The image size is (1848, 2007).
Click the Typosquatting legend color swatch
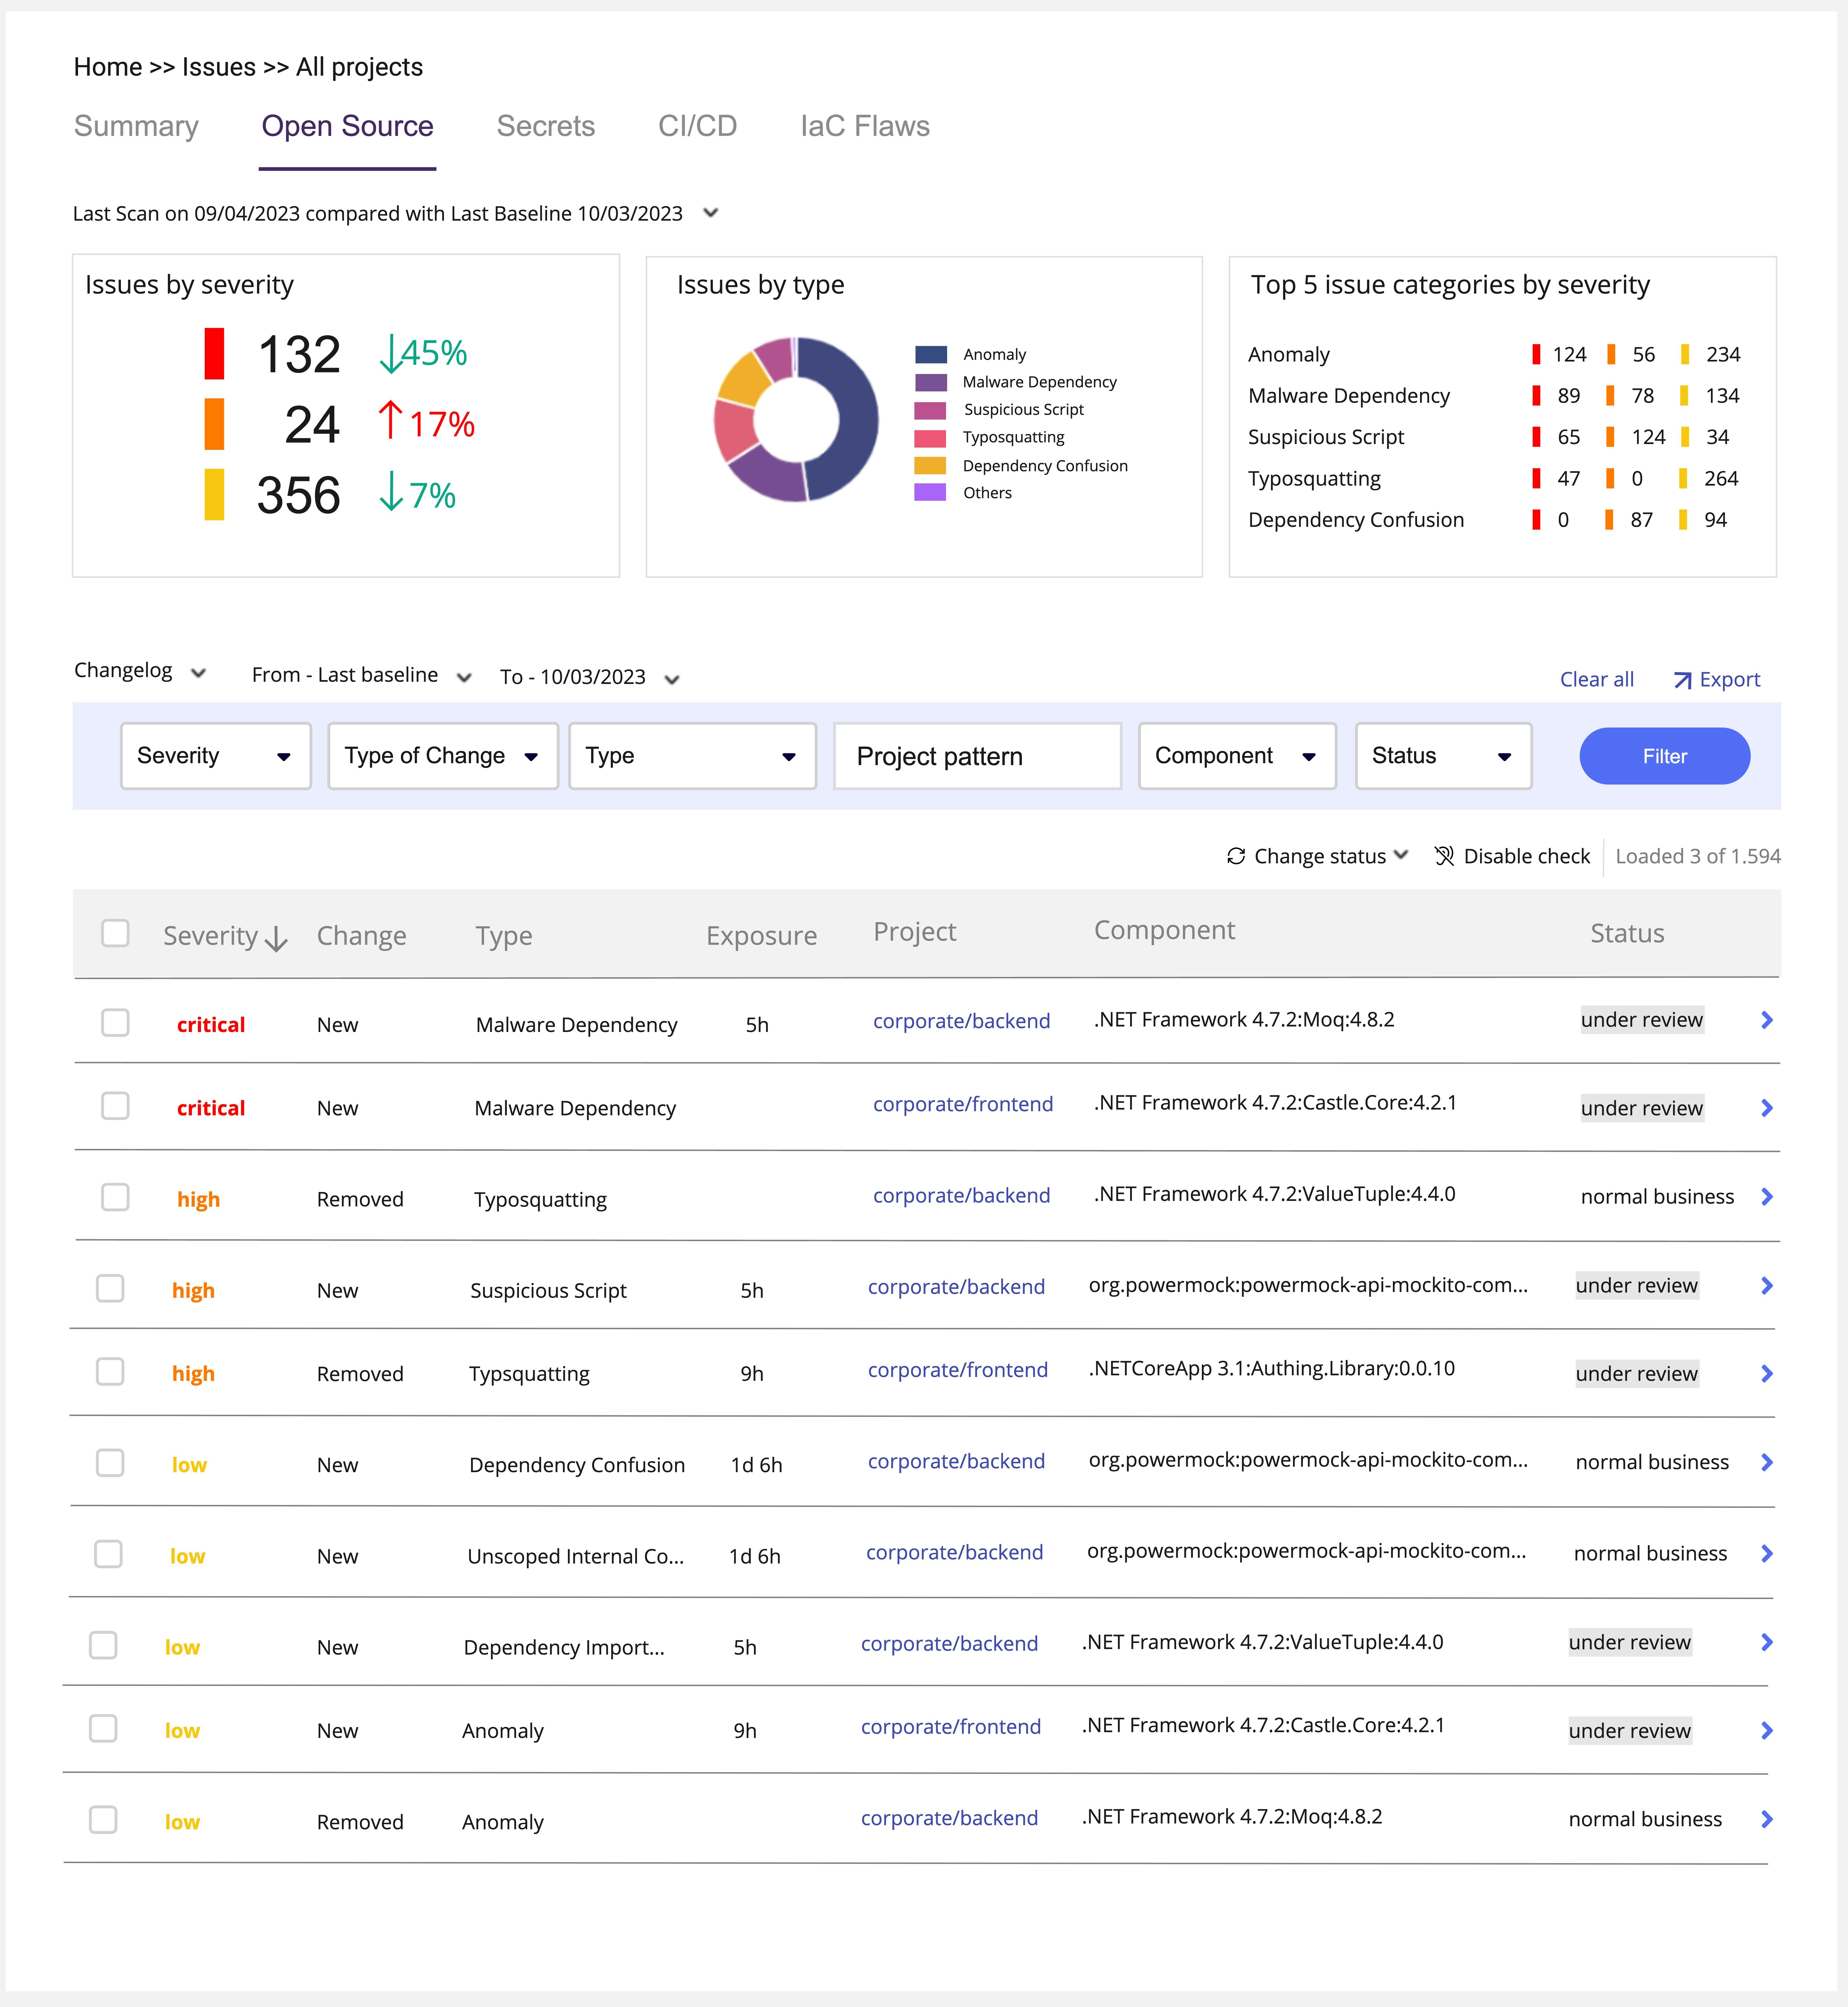point(930,438)
